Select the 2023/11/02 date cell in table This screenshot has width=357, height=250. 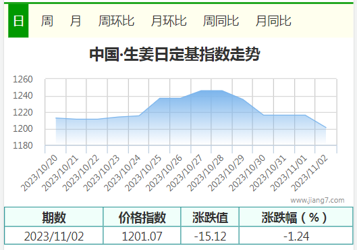[x=54, y=236]
